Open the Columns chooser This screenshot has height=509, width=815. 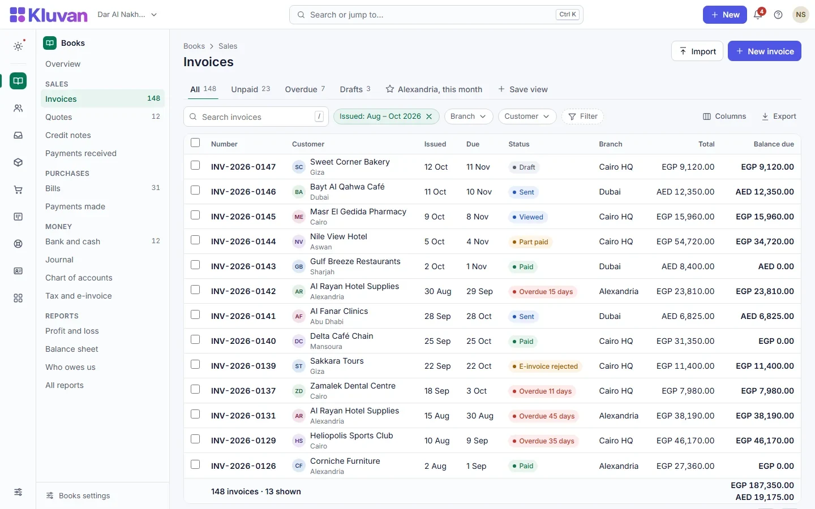tap(724, 117)
